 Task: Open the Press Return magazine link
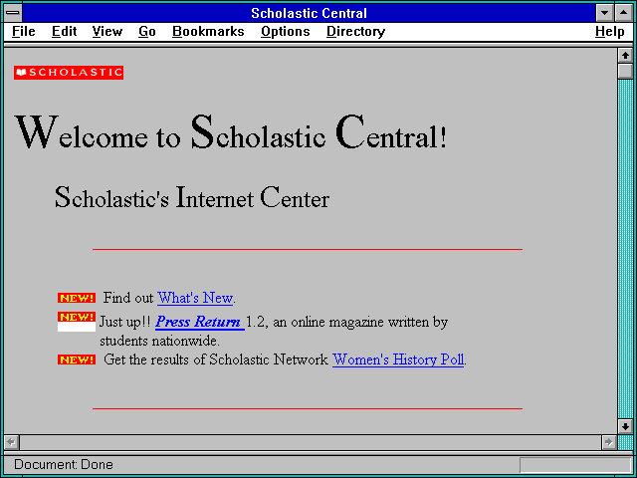pos(199,322)
